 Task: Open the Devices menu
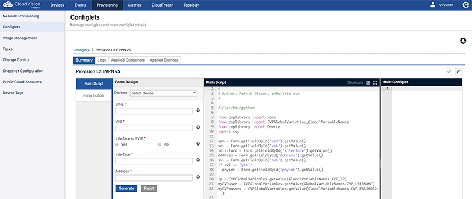57,5
